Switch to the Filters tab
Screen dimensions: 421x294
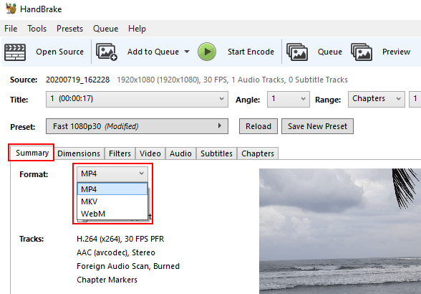click(120, 153)
